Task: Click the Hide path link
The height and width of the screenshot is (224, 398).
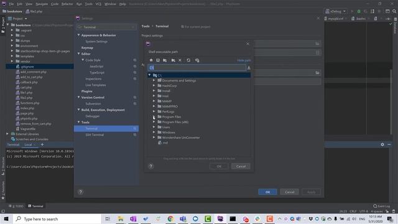Action: point(244,60)
